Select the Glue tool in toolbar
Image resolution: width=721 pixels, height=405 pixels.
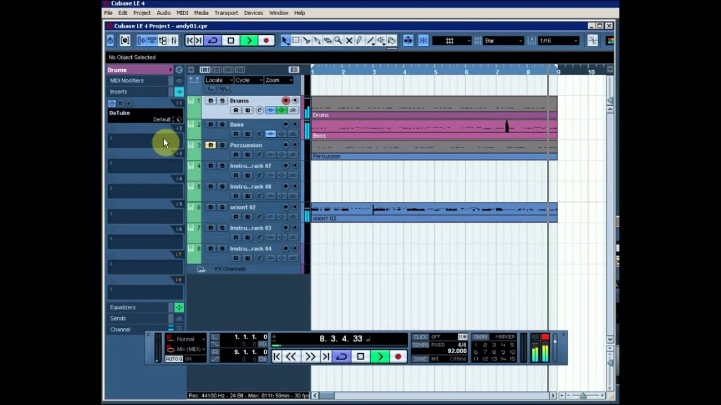click(317, 40)
